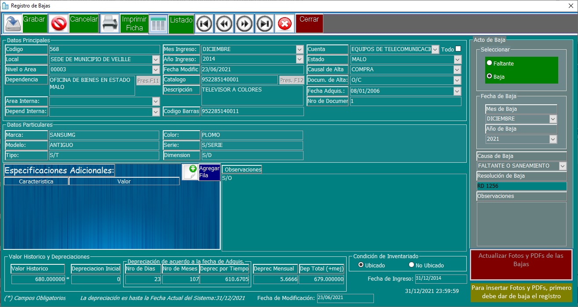Click the Fecha de Ingreso field 31/12/2014
The image size is (578, 307).
441,279
